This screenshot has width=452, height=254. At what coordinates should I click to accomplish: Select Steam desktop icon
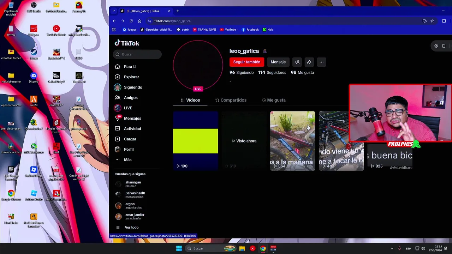(x=34, y=54)
